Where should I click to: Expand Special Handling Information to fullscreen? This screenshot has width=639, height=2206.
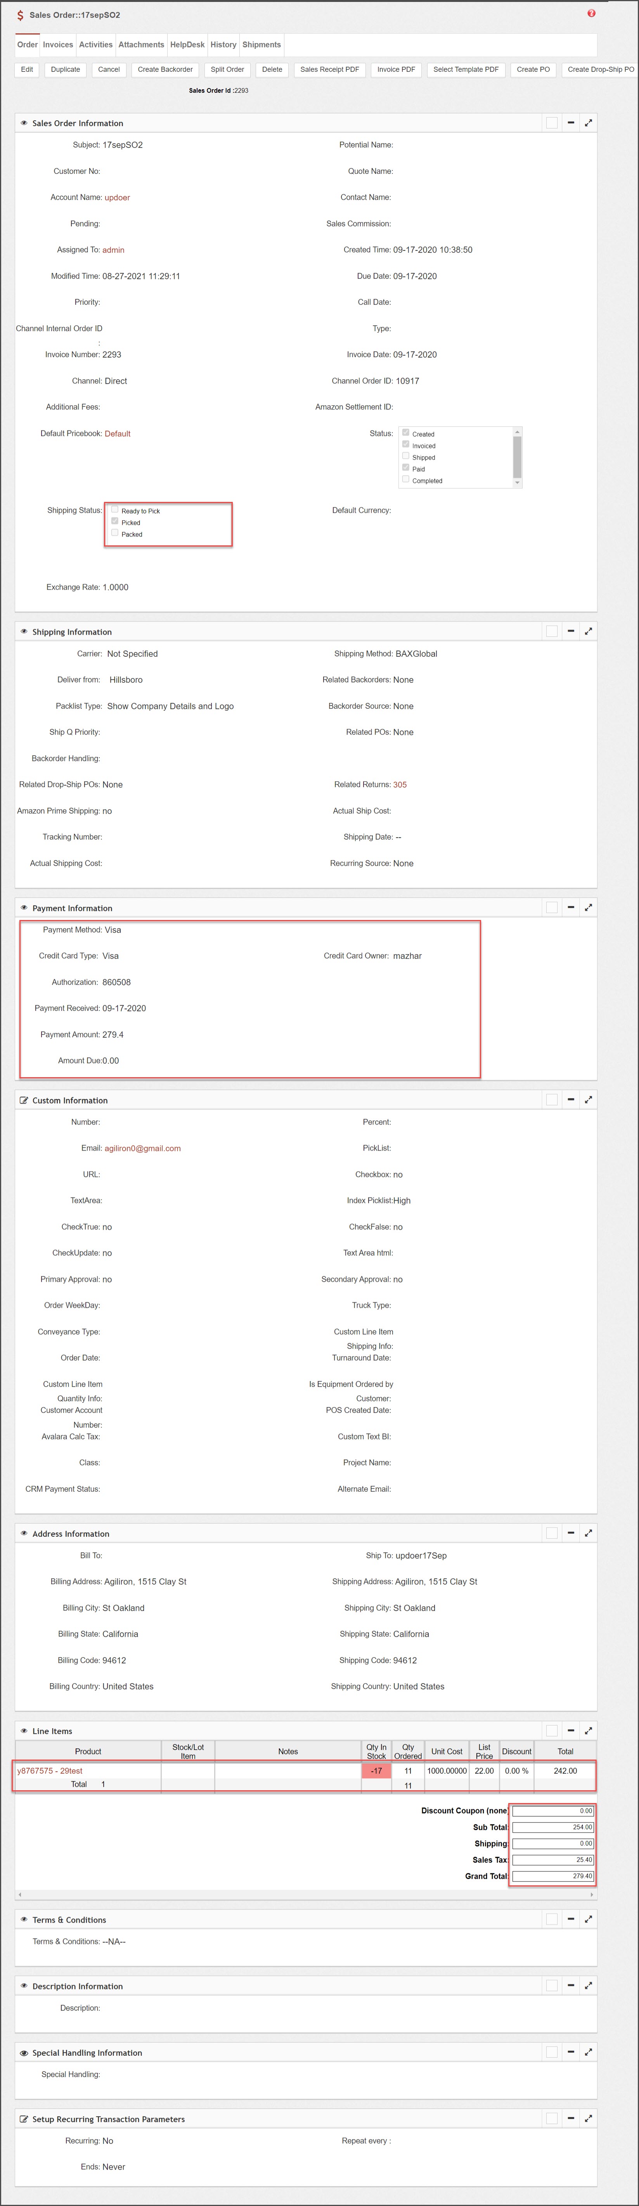[589, 2052]
